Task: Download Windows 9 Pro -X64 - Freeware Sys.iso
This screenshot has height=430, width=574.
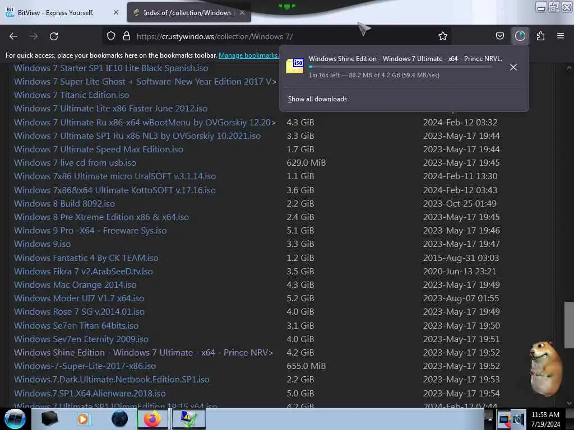Action: 90,231
